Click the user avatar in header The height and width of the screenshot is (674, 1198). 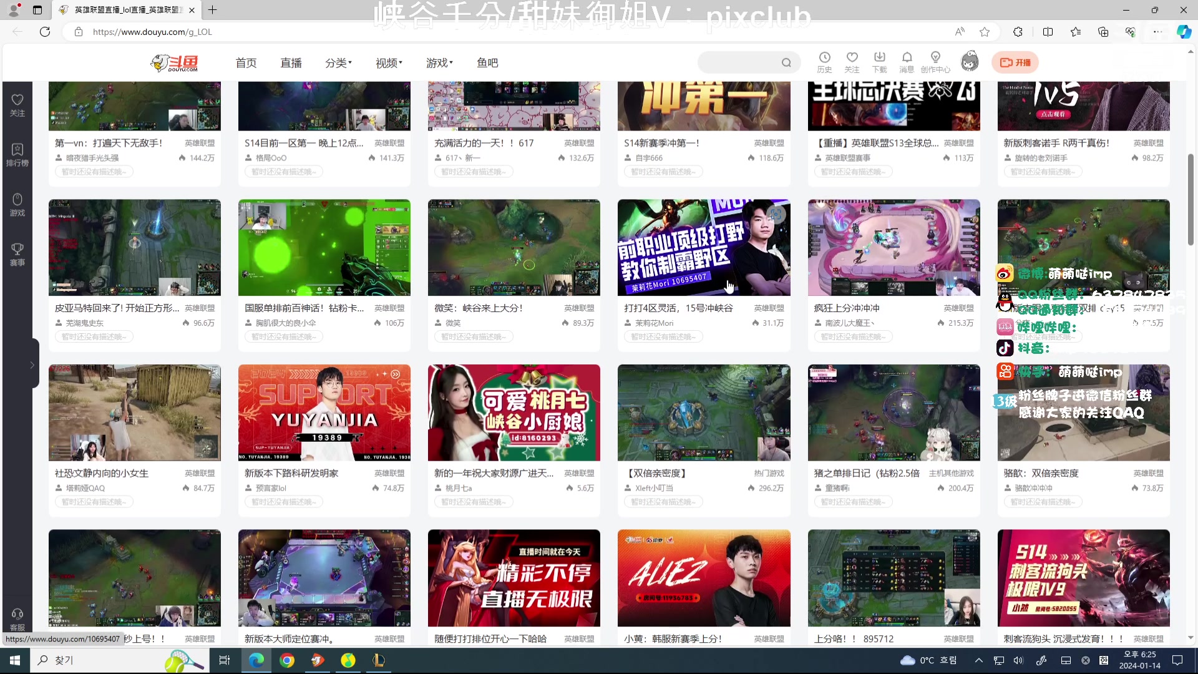(x=970, y=62)
